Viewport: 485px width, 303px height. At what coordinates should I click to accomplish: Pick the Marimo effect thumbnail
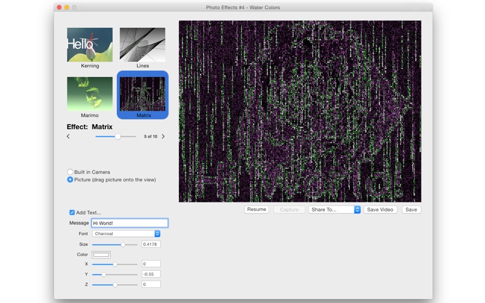click(90, 93)
